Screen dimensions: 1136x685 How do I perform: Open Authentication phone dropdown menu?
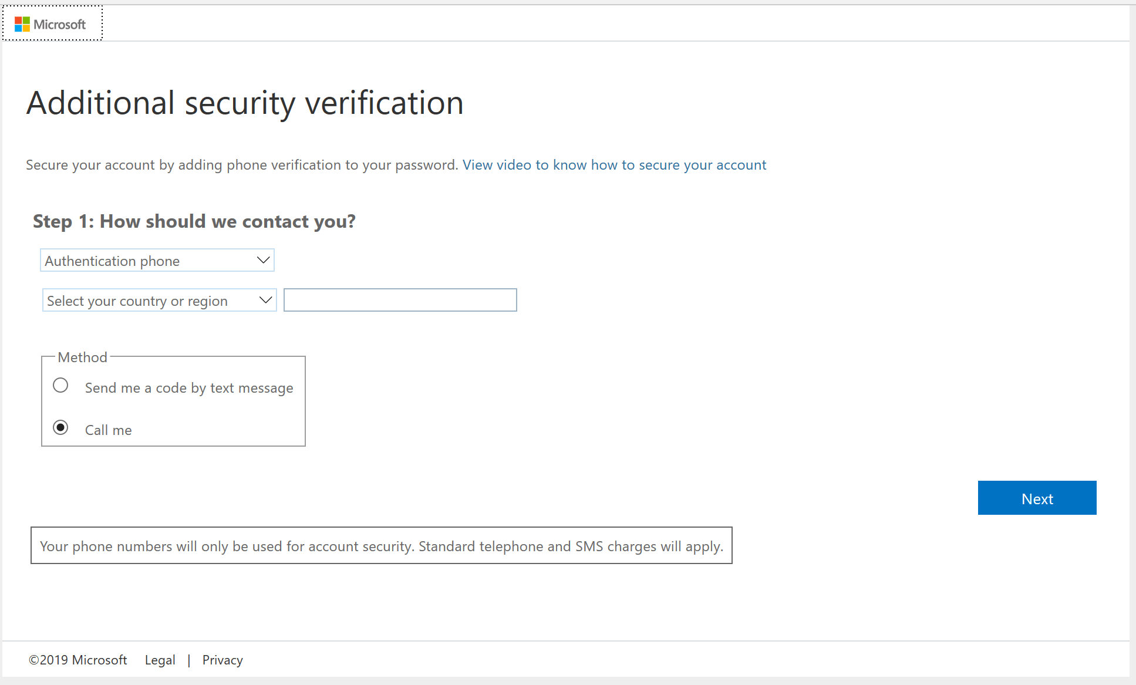157,261
